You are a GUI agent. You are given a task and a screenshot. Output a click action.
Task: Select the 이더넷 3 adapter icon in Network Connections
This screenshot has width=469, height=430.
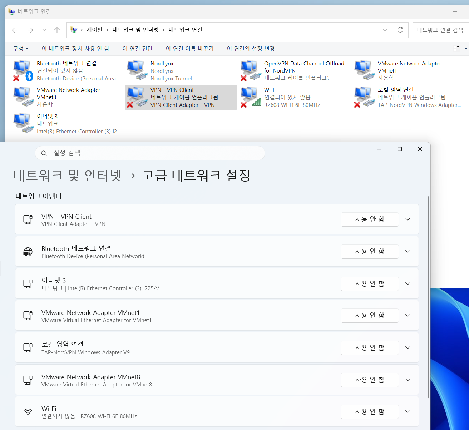(x=24, y=124)
